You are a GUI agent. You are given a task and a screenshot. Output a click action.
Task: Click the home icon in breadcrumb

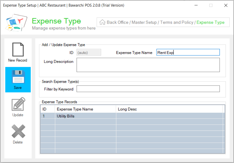click(102, 22)
